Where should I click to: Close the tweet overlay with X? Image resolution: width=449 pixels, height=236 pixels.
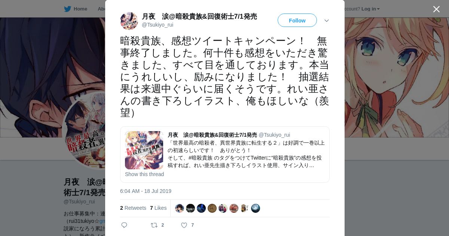pyautogui.click(x=436, y=9)
